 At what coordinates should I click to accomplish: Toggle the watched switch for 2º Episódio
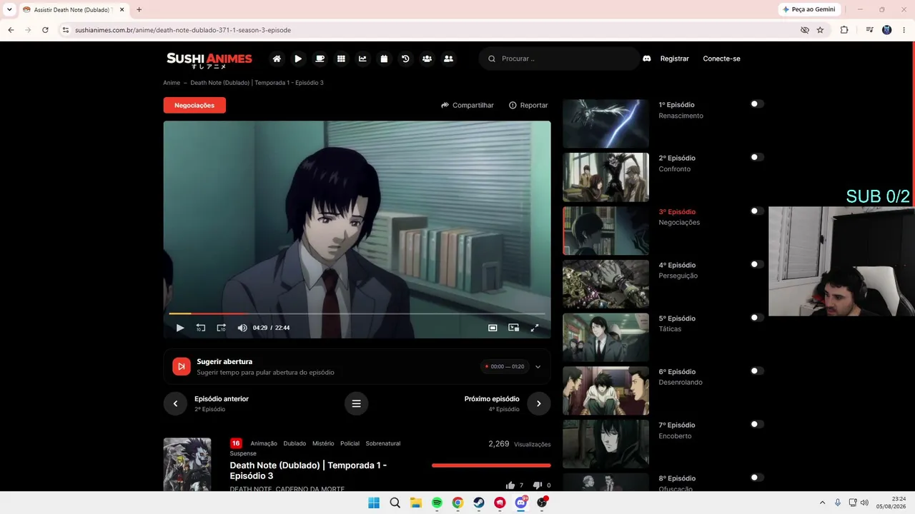757,157
